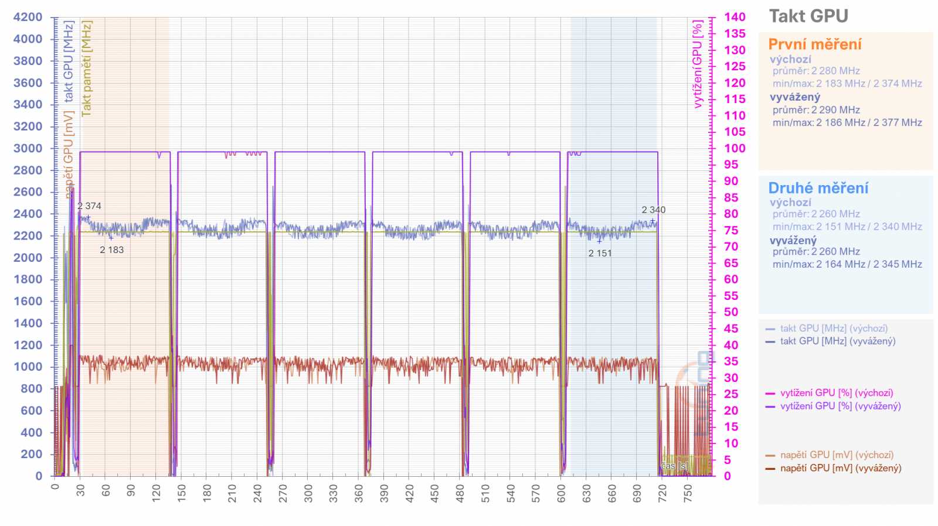Click the '2 374' peak data label
This screenshot has height=526, width=938.
89,206
